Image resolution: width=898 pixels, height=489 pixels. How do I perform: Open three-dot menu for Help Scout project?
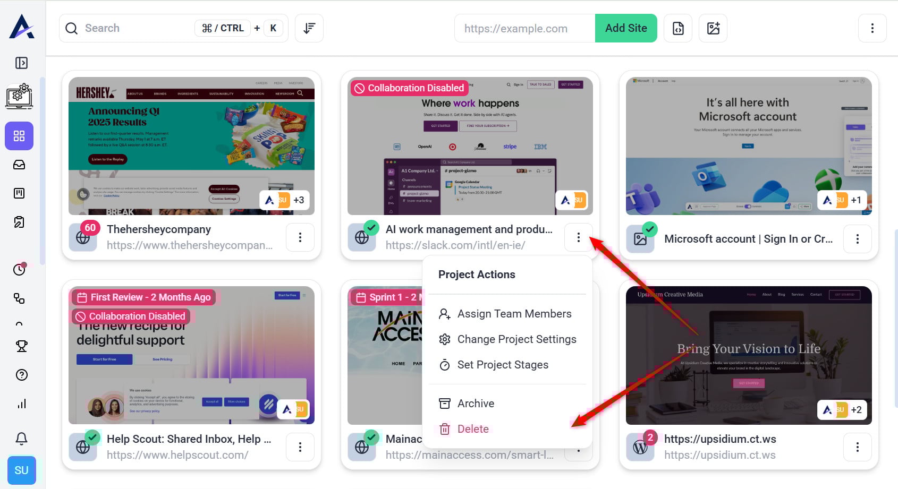coord(300,447)
